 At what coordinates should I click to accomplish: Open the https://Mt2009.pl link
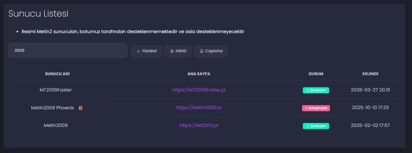199,125
